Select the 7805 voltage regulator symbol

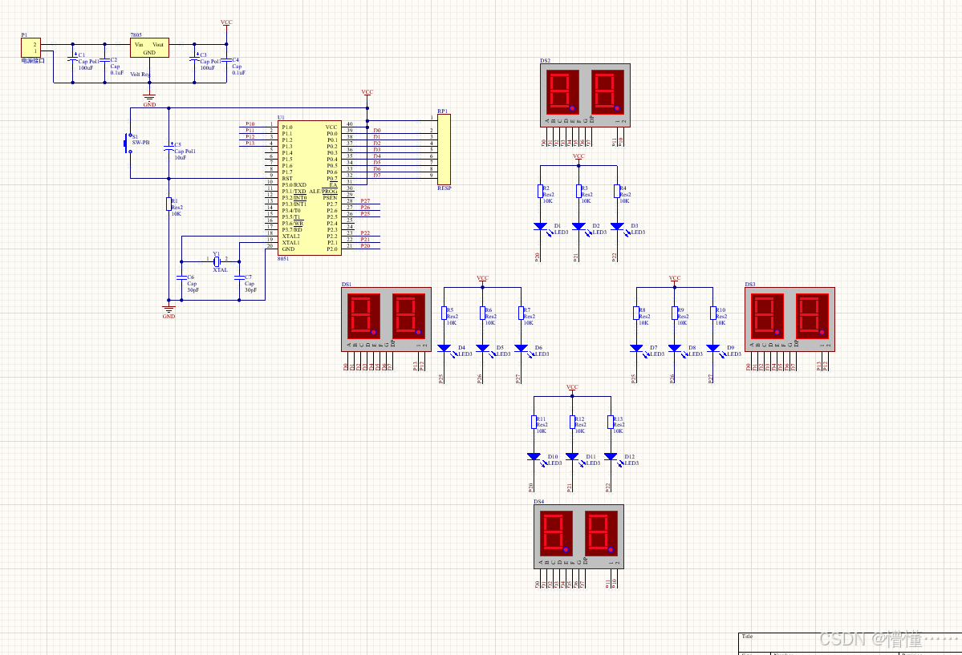pyautogui.click(x=149, y=48)
